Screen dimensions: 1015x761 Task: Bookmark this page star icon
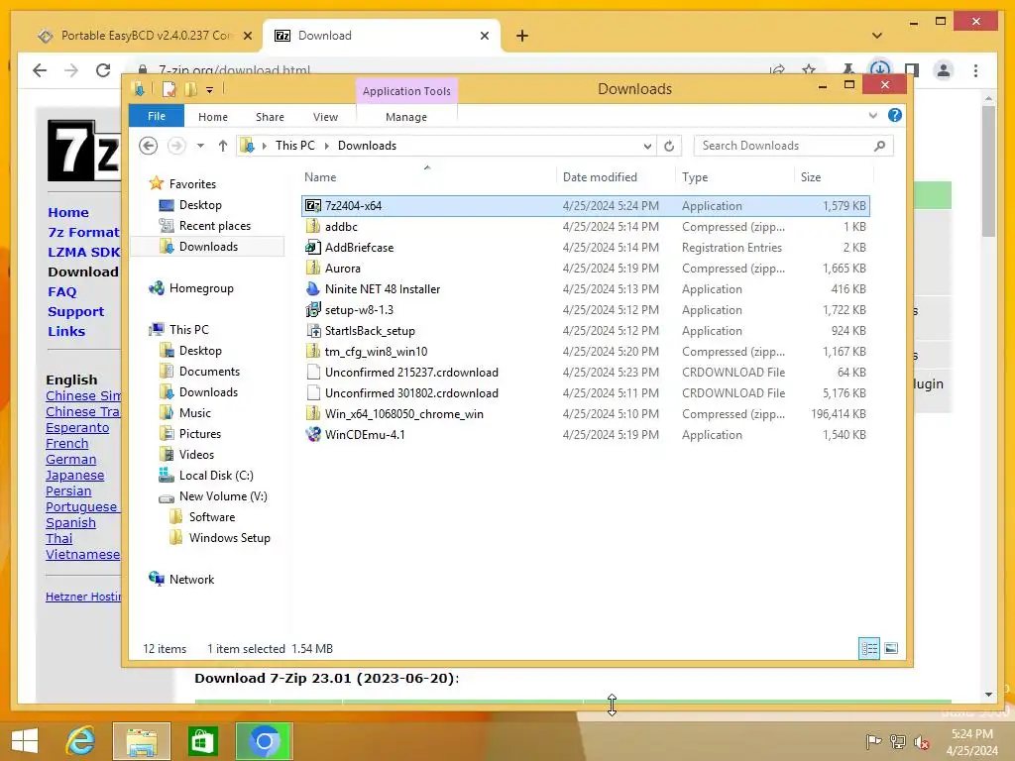tap(809, 70)
